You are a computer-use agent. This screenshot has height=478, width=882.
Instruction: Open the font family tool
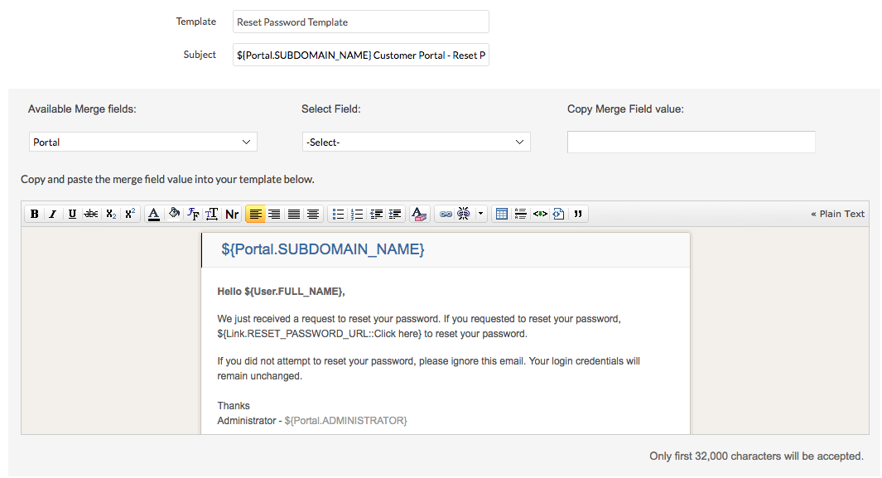click(193, 214)
